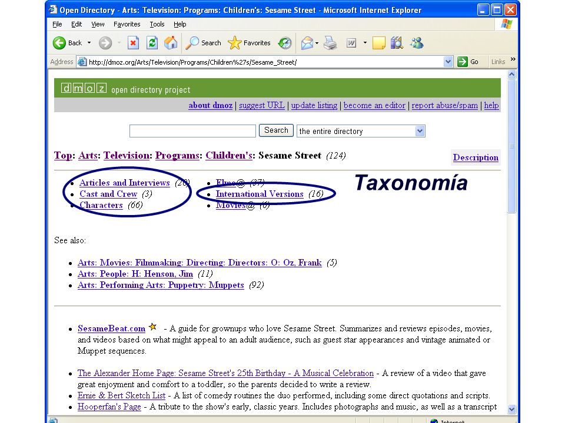Click the dmoz logo in green banner
Screen dimensions: 565x423
(84, 88)
